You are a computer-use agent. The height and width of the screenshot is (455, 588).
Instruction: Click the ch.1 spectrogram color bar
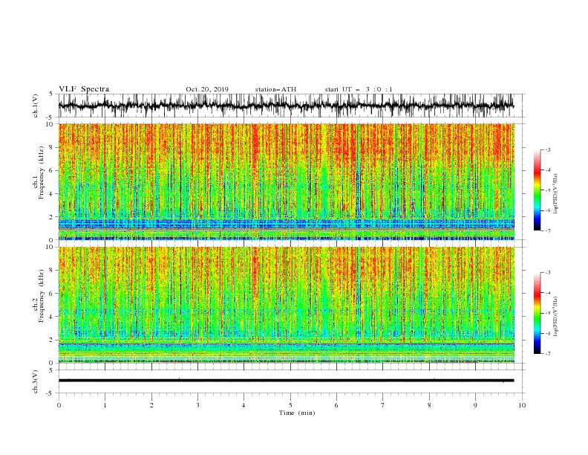(537, 190)
